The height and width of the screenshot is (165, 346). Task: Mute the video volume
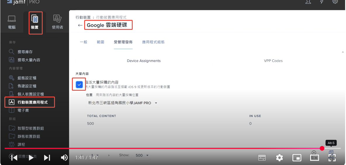pyautogui.click(x=64, y=158)
